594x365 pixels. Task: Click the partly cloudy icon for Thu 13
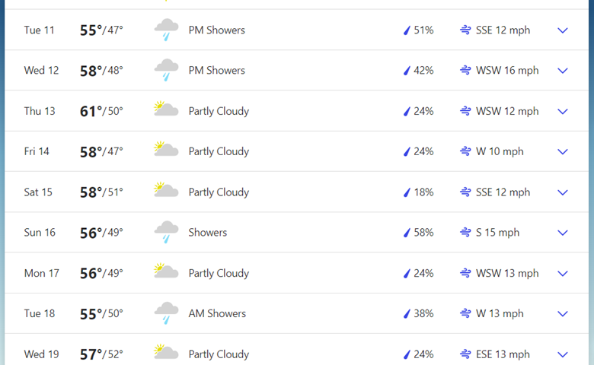coord(166,110)
